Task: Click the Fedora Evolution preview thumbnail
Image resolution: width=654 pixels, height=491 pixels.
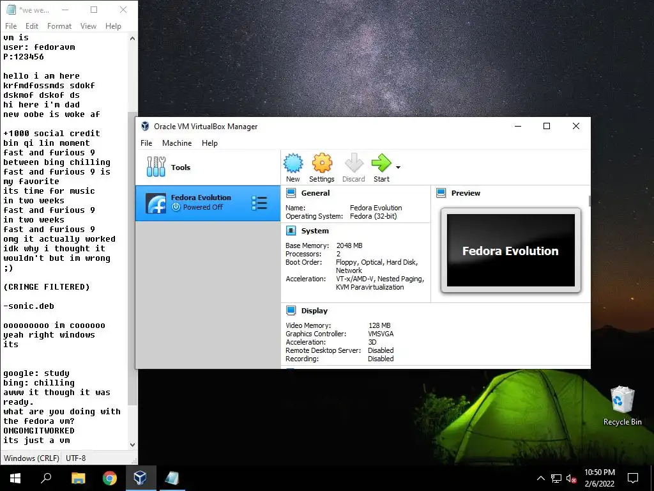Action: [x=510, y=251]
